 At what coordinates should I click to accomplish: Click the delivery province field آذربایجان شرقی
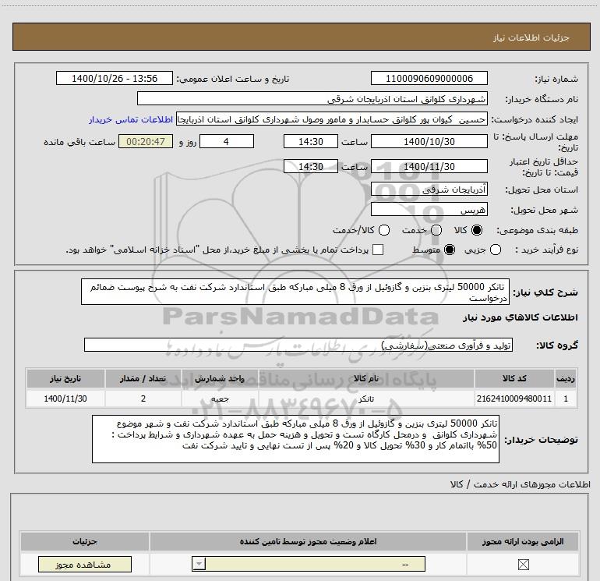429,190
